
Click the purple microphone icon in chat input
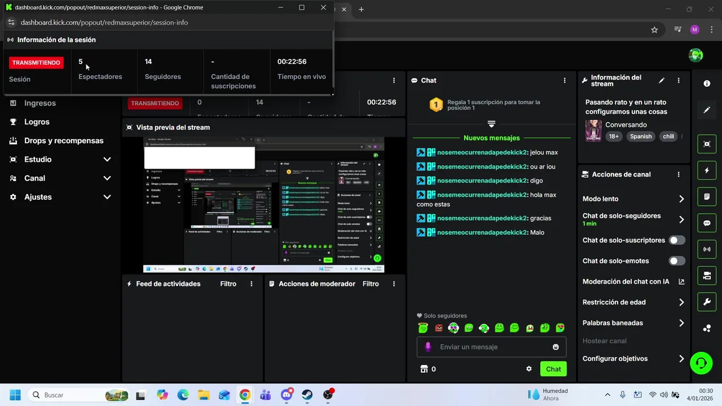pos(428,347)
